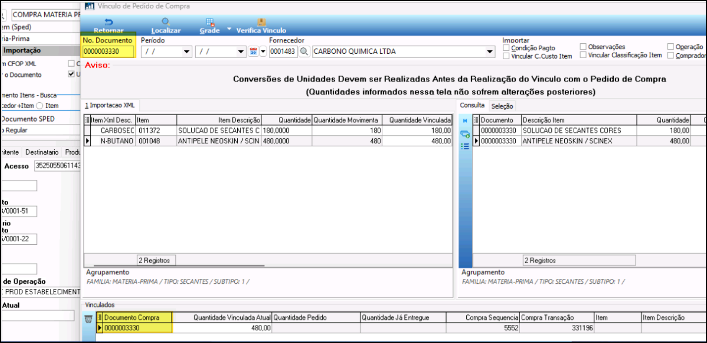This screenshot has width=707, height=343.
Task: Click the Fornecedor search magnifier icon
Action: point(304,52)
